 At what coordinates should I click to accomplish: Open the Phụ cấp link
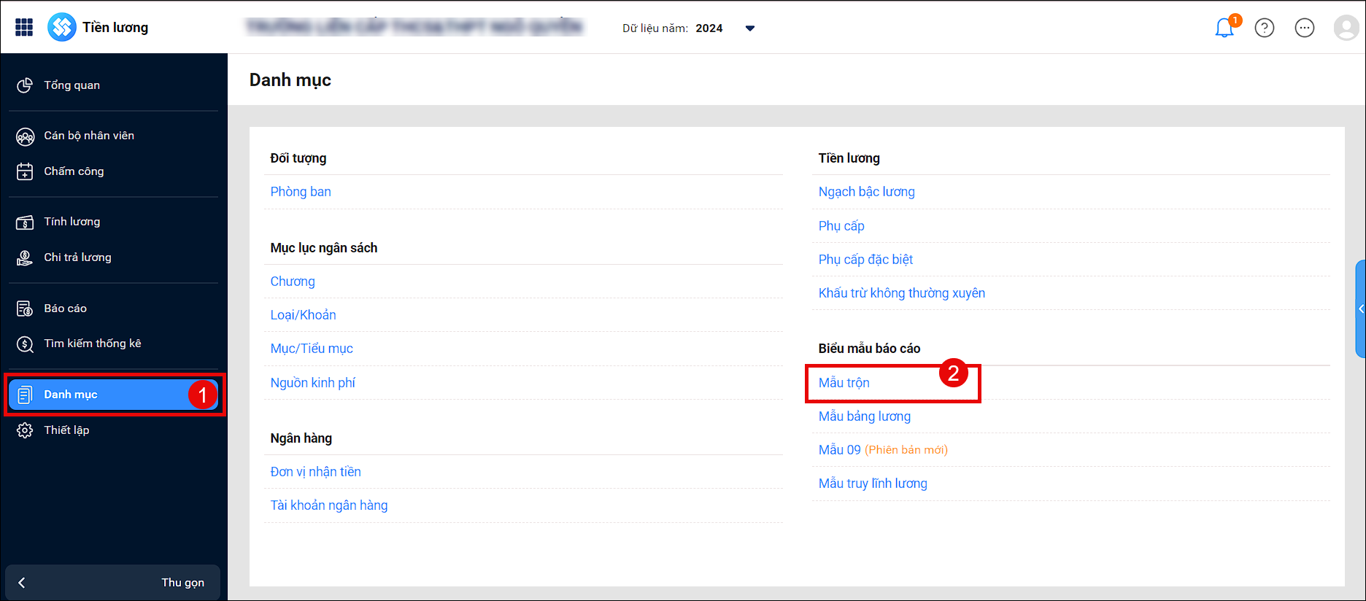coord(841,226)
